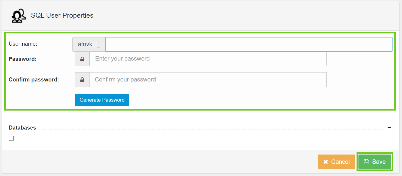Screen dimensions: 402x176
Task: Click the Cancel button label
Action: [340, 162]
